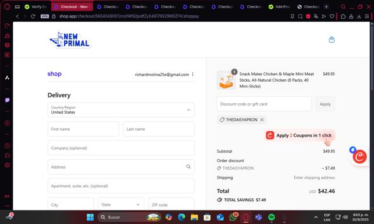Select the active Checkout - New tab
The height and width of the screenshot is (224, 374).
click(72, 6)
